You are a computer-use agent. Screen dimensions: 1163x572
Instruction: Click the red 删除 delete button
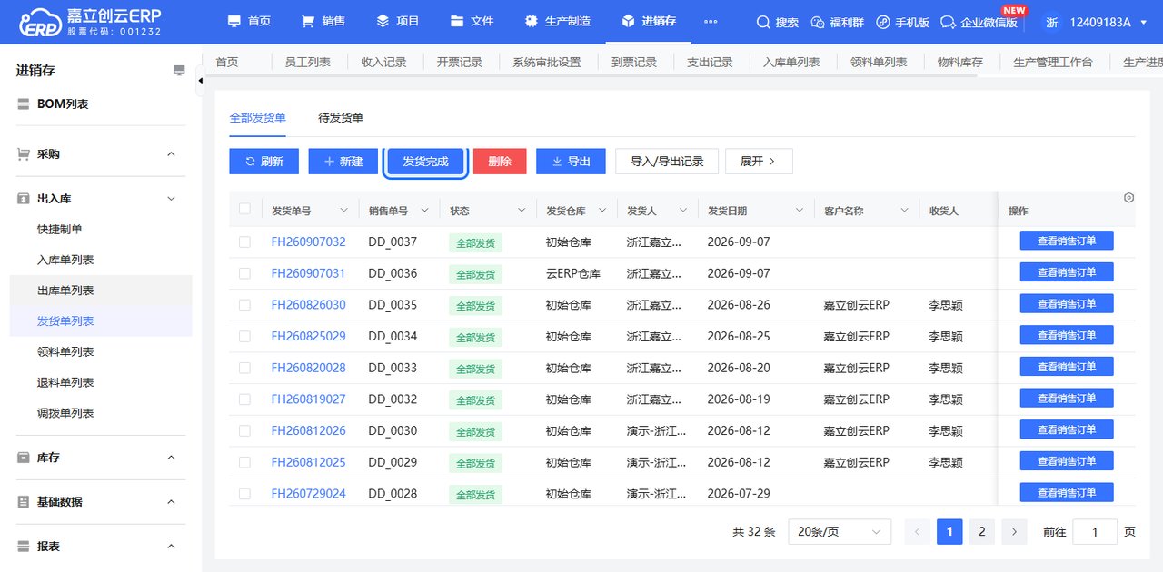pyautogui.click(x=500, y=162)
